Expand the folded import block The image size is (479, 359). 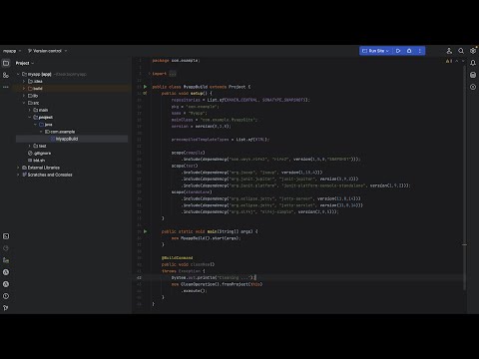tap(173, 74)
